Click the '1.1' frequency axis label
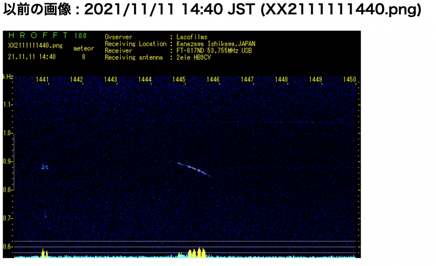Screen dimensions: 436x266 pyautogui.click(x=7, y=105)
